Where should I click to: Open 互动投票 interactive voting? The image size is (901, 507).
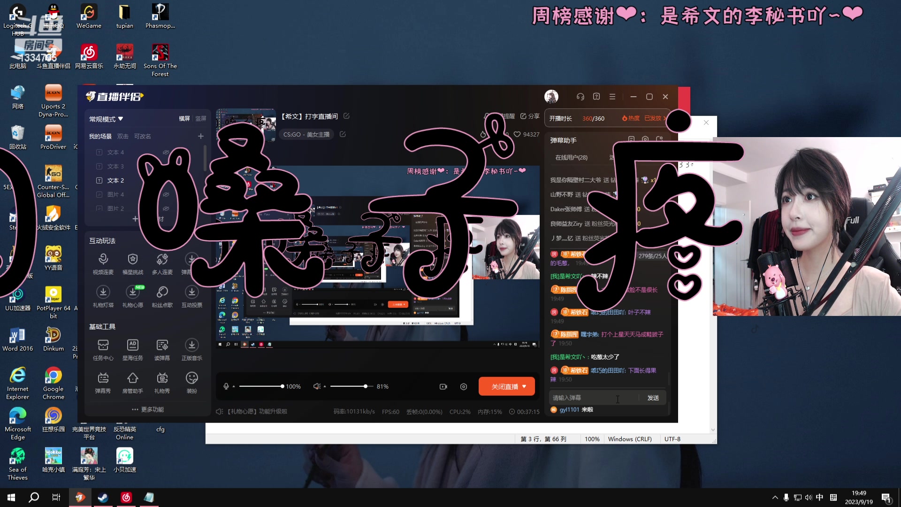click(x=191, y=296)
